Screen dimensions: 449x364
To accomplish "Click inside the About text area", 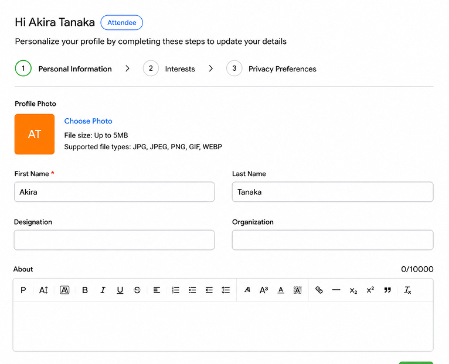I will click(x=223, y=326).
